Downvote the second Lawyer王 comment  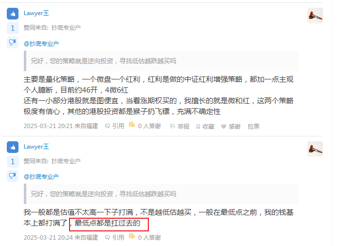[x=13, y=176]
